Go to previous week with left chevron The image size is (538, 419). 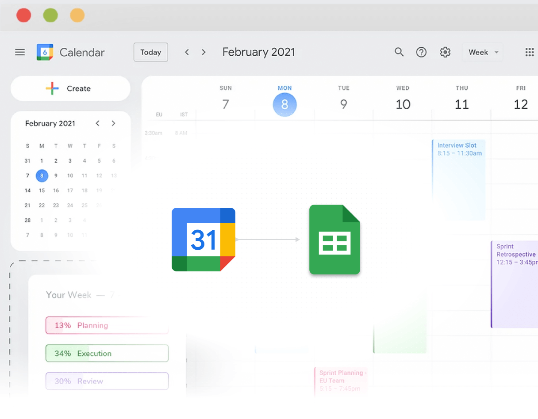tap(187, 52)
